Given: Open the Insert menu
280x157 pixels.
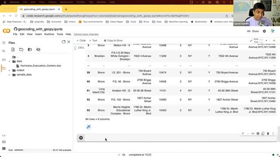Looking at the screenshot, I should (38, 34).
